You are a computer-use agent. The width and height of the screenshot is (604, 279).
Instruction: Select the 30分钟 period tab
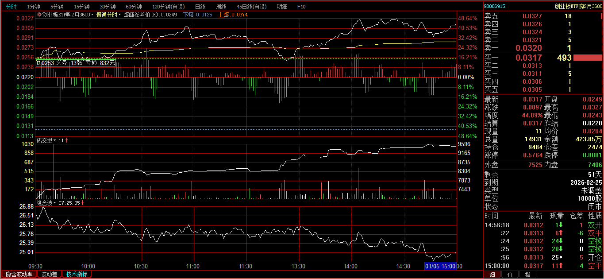click(x=108, y=7)
